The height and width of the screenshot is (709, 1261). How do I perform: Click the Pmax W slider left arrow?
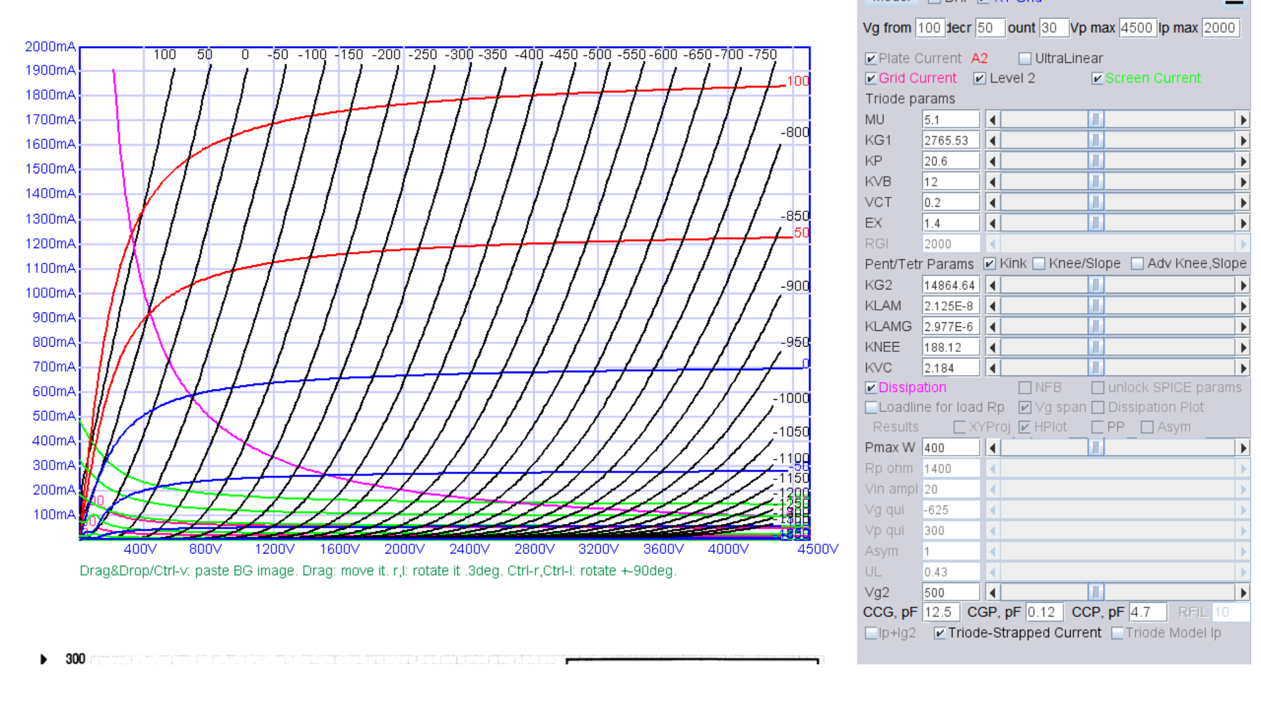pyautogui.click(x=992, y=448)
